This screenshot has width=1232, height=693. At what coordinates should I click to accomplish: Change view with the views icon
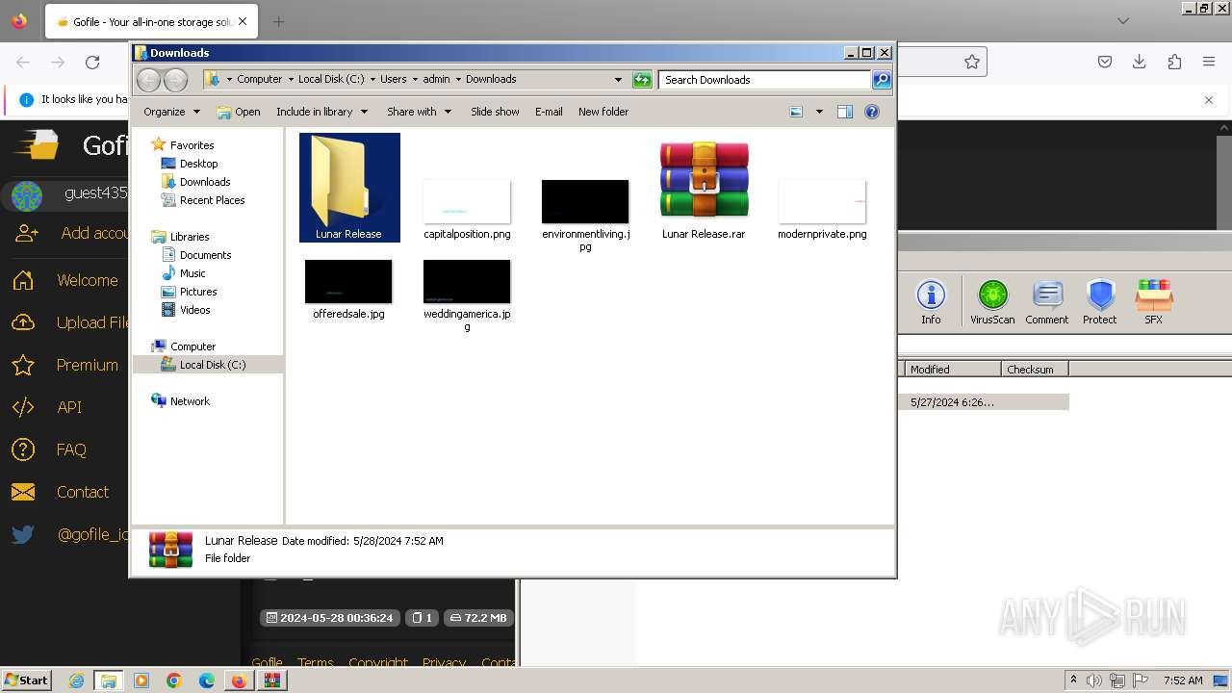[796, 112]
